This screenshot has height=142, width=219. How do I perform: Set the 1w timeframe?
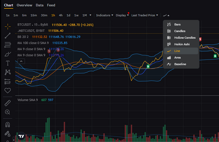(76, 15)
